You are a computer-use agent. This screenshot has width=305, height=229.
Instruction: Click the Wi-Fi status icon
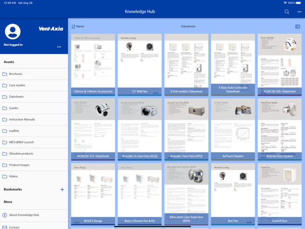pyautogui.click(x=285, y=3)
